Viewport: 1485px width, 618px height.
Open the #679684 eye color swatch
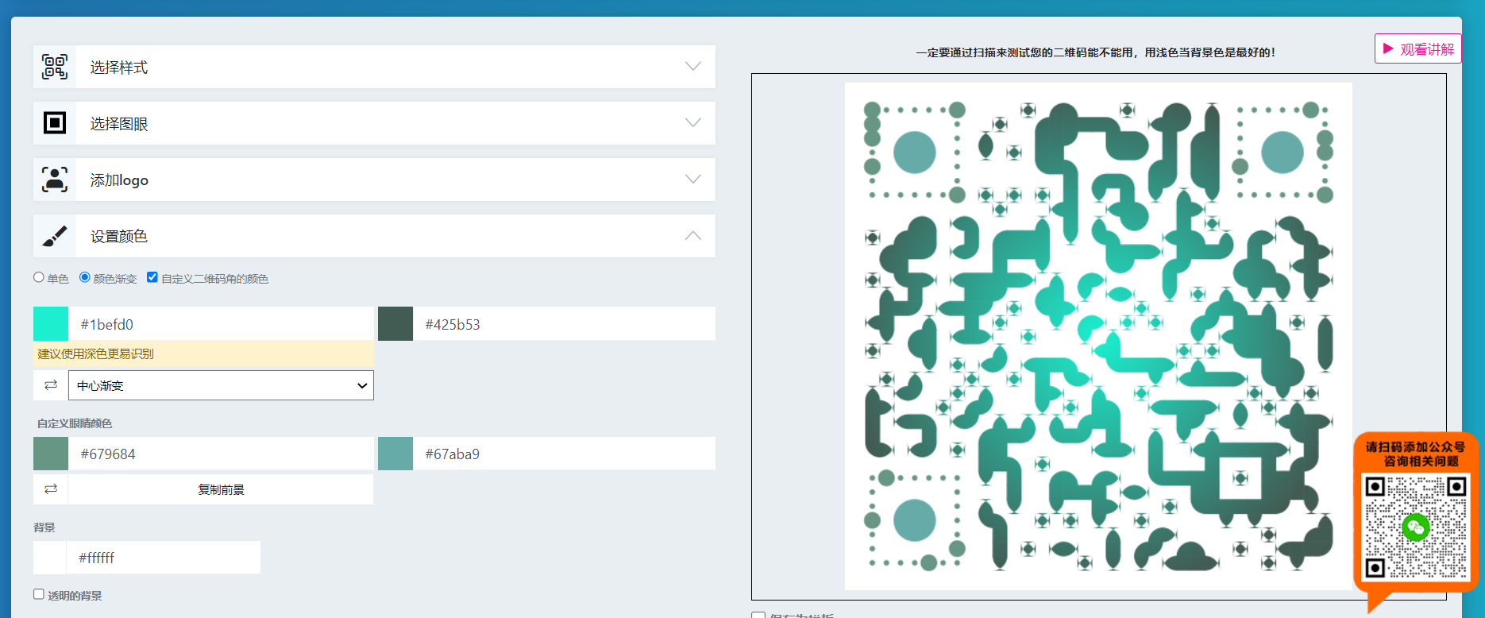tap(51, 454)
